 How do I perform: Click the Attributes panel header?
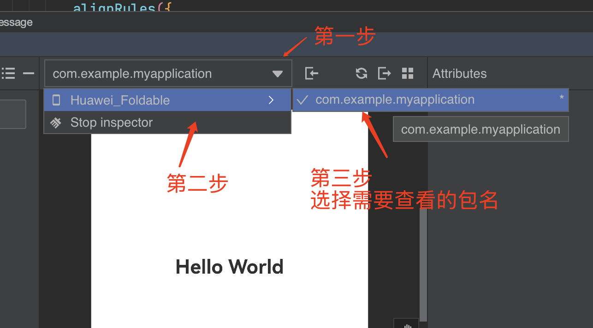(x=459, y=74)
